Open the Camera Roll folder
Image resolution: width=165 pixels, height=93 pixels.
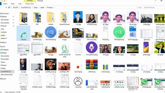point(23,19)
